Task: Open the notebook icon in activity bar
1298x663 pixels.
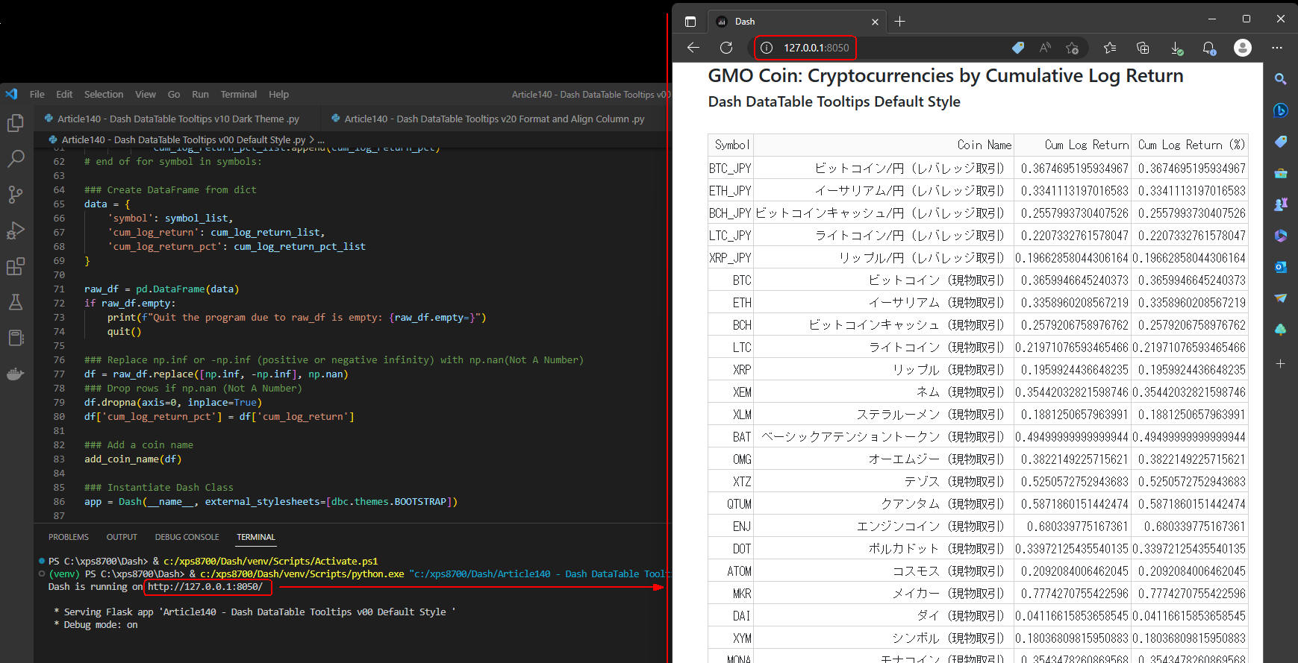Action: pyautogui.click(x=16, y=338)
